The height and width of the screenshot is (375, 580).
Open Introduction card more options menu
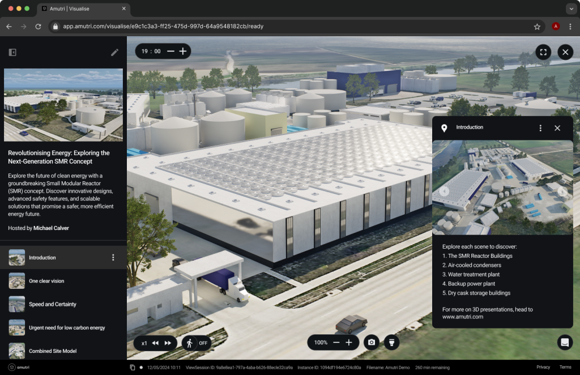540,128
